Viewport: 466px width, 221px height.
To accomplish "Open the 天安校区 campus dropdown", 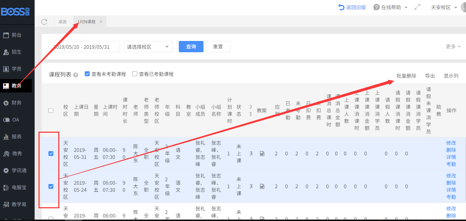I will pyautogui.click(x=444, y=7).
